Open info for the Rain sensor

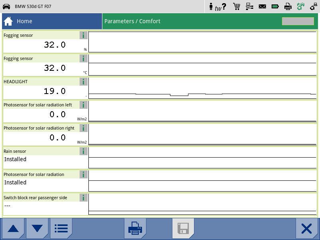tap(83, 151)
